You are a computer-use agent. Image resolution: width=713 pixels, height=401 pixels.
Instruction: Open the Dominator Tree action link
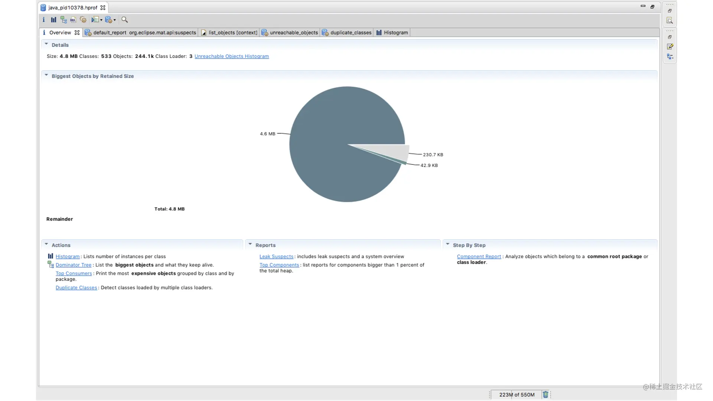[x=74, y=265]
